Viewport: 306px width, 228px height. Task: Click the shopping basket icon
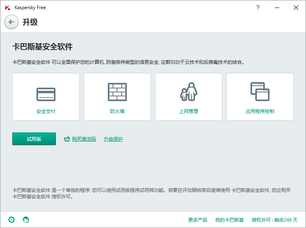coord(67,139)
